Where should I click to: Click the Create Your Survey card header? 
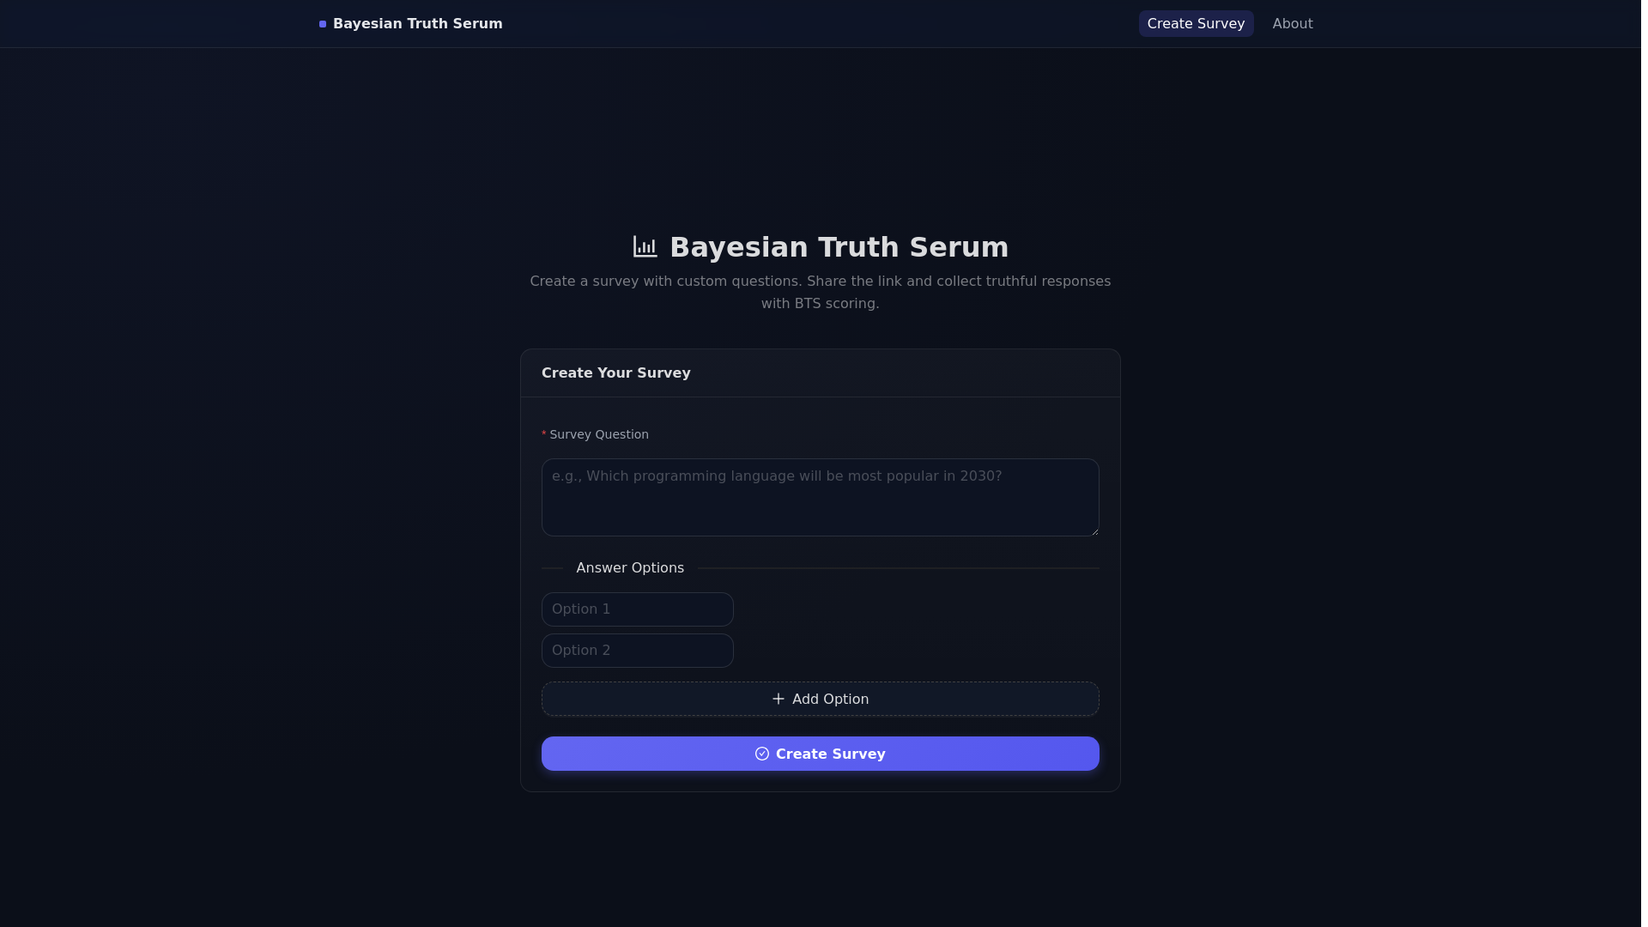(615, 373)
